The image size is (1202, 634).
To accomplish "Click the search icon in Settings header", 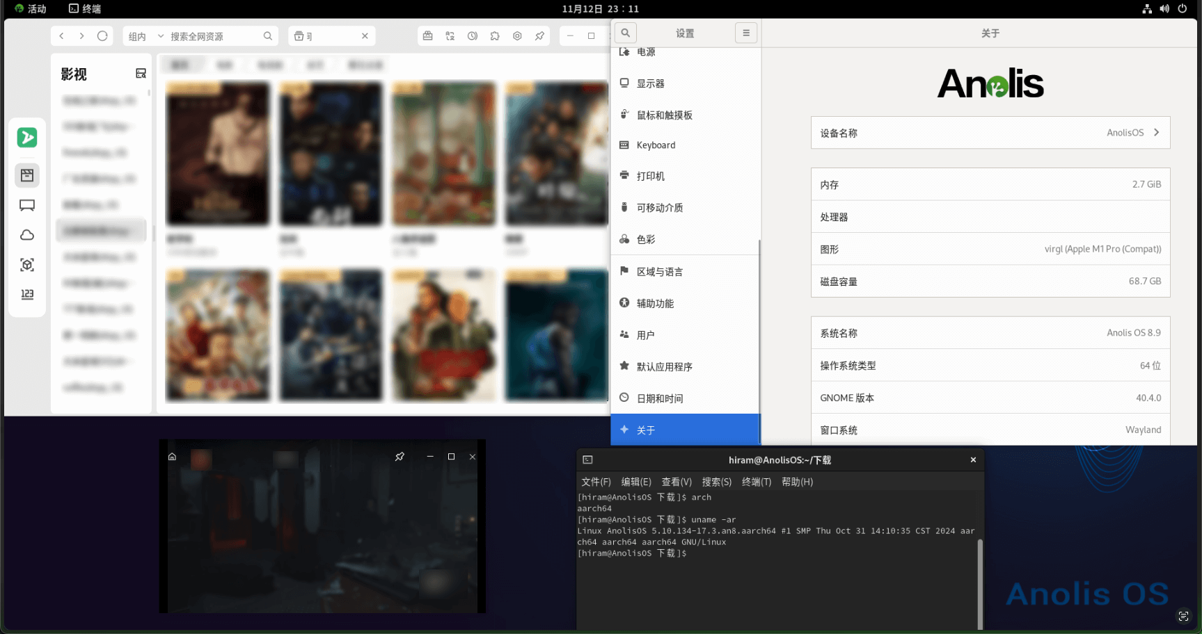I will point(625,33).
